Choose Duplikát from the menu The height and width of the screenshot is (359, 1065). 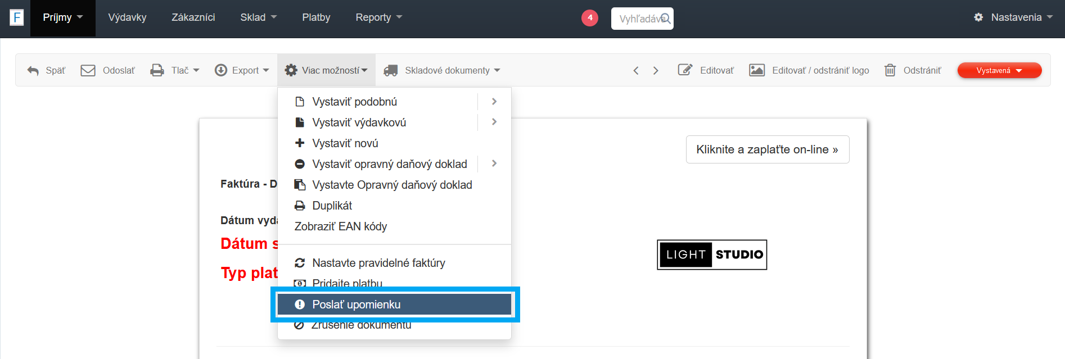(332, 206)
